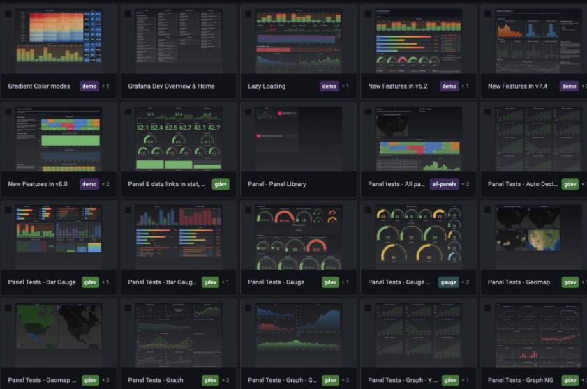Viewport: 587px width, 389px height.
Task: Click the Lazy Loading dashboard title
Action: [x=267, y=86]
